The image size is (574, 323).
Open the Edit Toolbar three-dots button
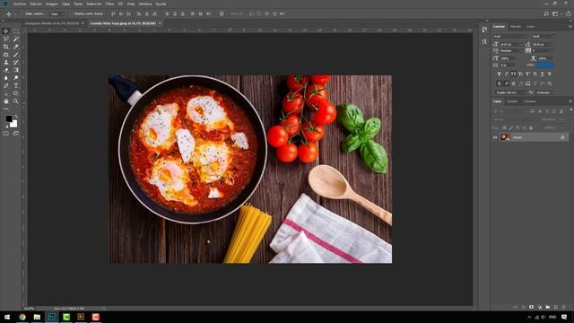point(6,109)
